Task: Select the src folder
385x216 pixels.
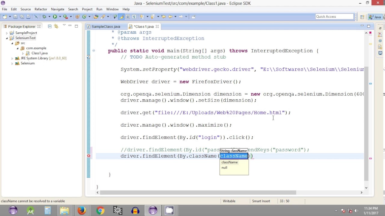Action: [23, 43]
